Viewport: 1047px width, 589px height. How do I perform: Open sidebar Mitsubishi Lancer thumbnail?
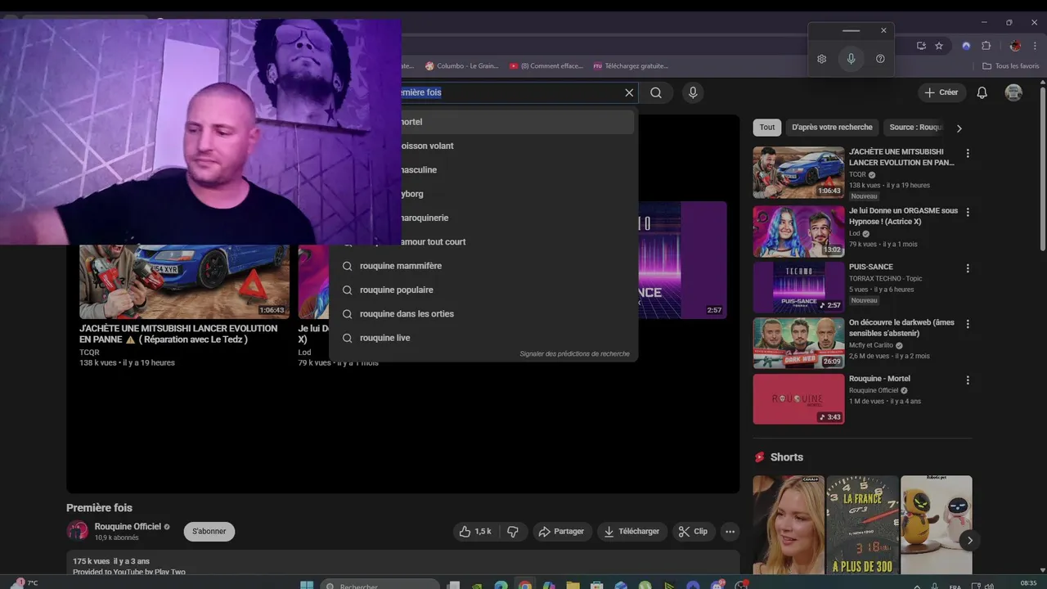pos(798,173)
